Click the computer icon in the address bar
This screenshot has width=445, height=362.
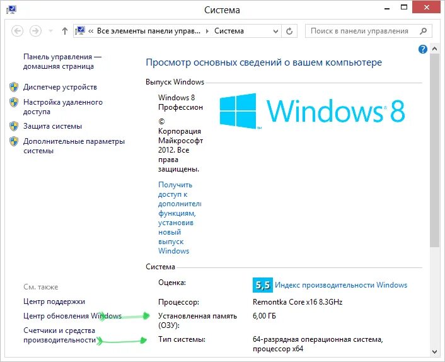coord(80,30)
